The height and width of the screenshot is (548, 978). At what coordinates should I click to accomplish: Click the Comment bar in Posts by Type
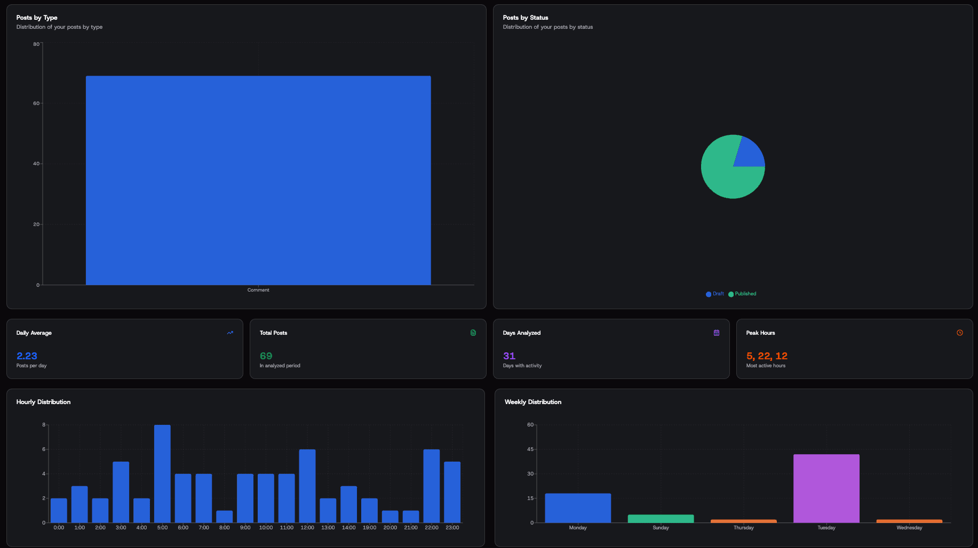point(258,180)
